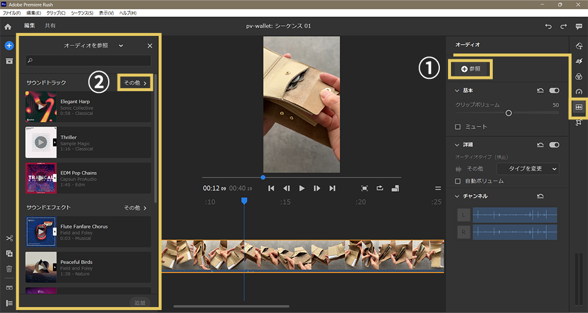Collapse the 基本 section
This screenshot has height=313, width=588.
pos(457,91)
